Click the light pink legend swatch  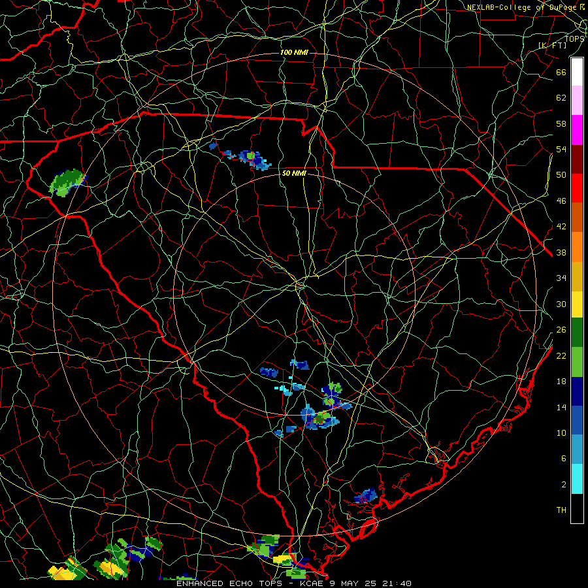577,101
